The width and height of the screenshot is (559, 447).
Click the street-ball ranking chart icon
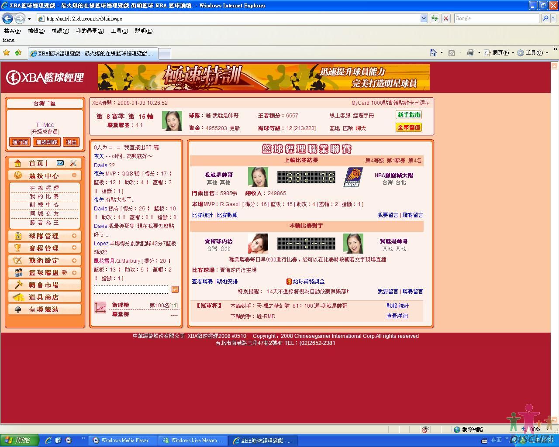tap(100, 307)
